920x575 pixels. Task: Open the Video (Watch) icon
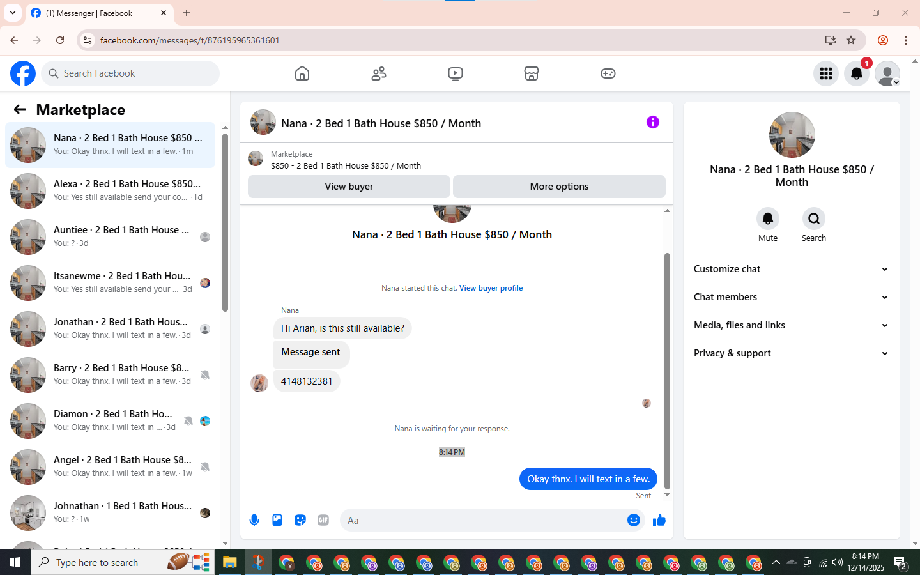click(x=456, y=73)
